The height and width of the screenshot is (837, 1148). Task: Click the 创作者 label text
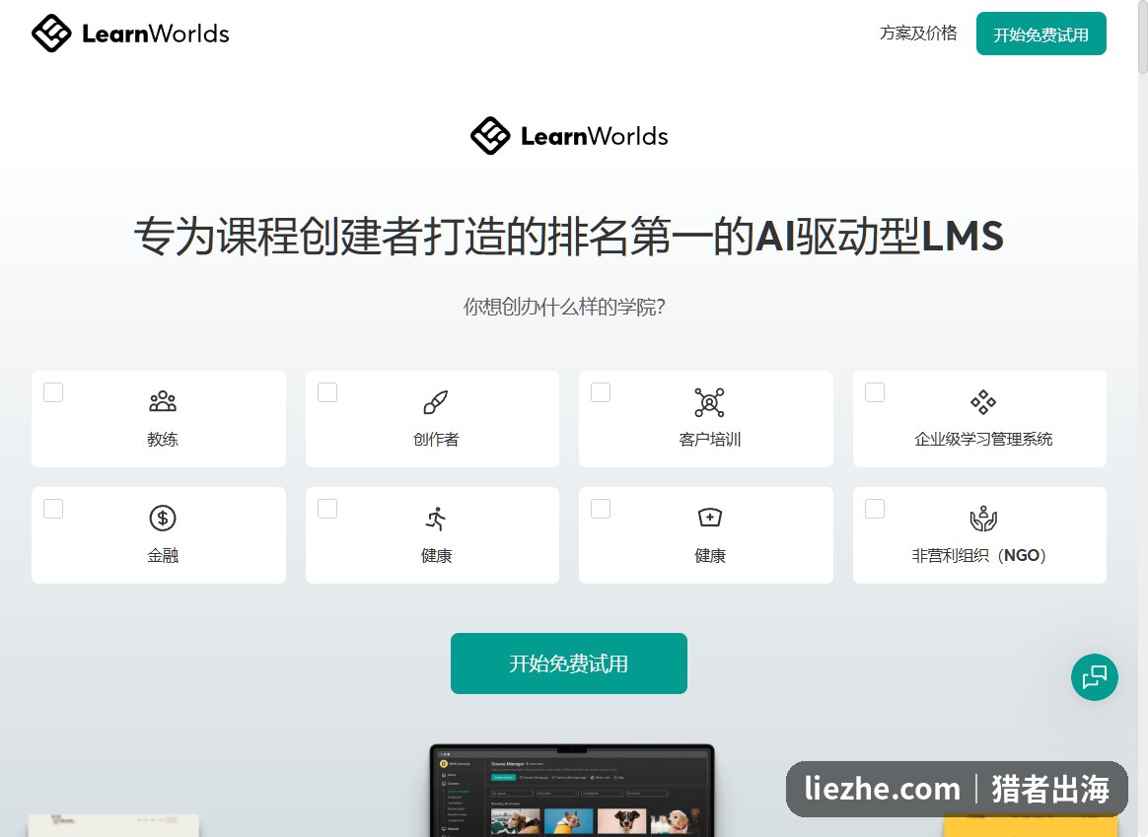pyautogui.click(x=436, y=439)
